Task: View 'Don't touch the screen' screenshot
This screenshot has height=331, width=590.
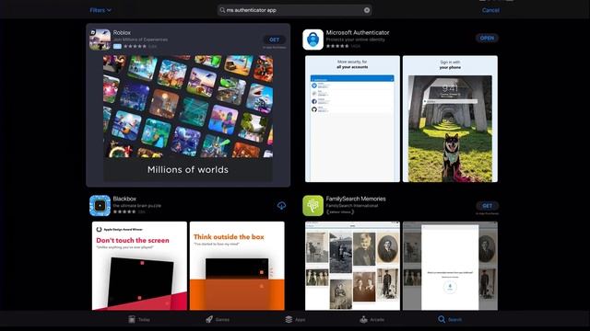Action: pos(139,266)
